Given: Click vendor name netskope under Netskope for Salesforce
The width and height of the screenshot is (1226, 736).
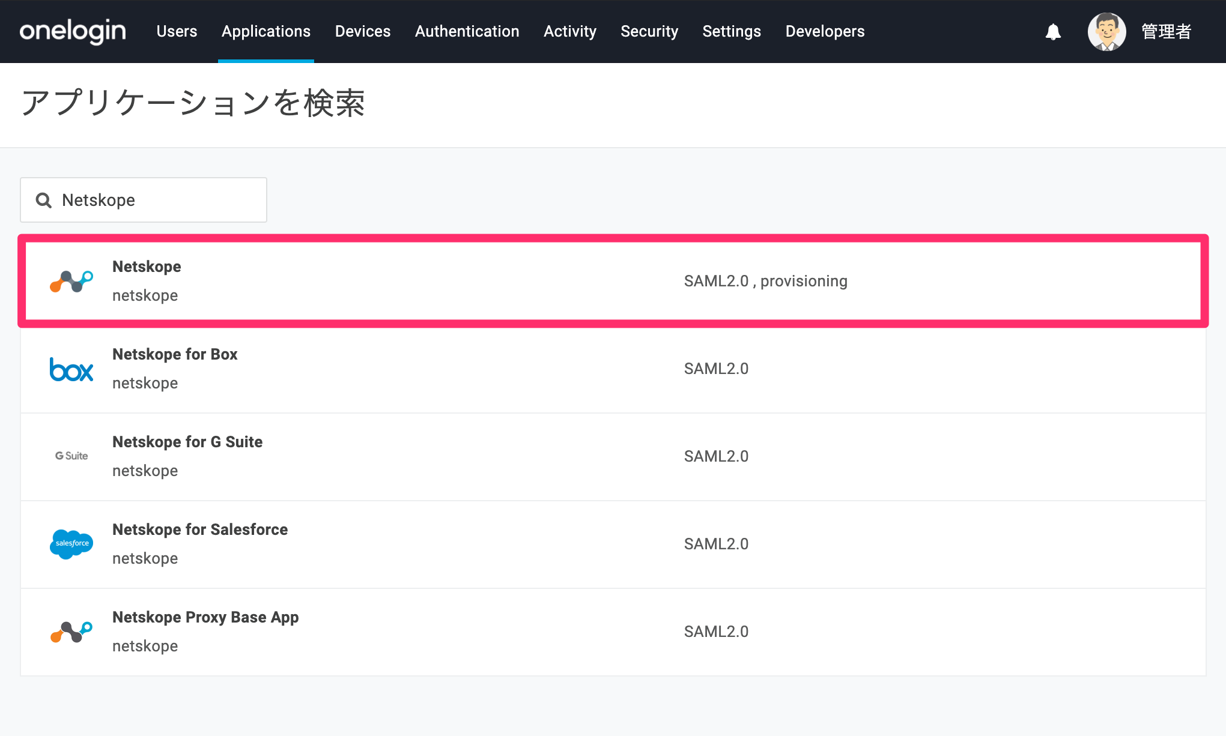Looking at the screenshot, I should click(x=145, y=559).
